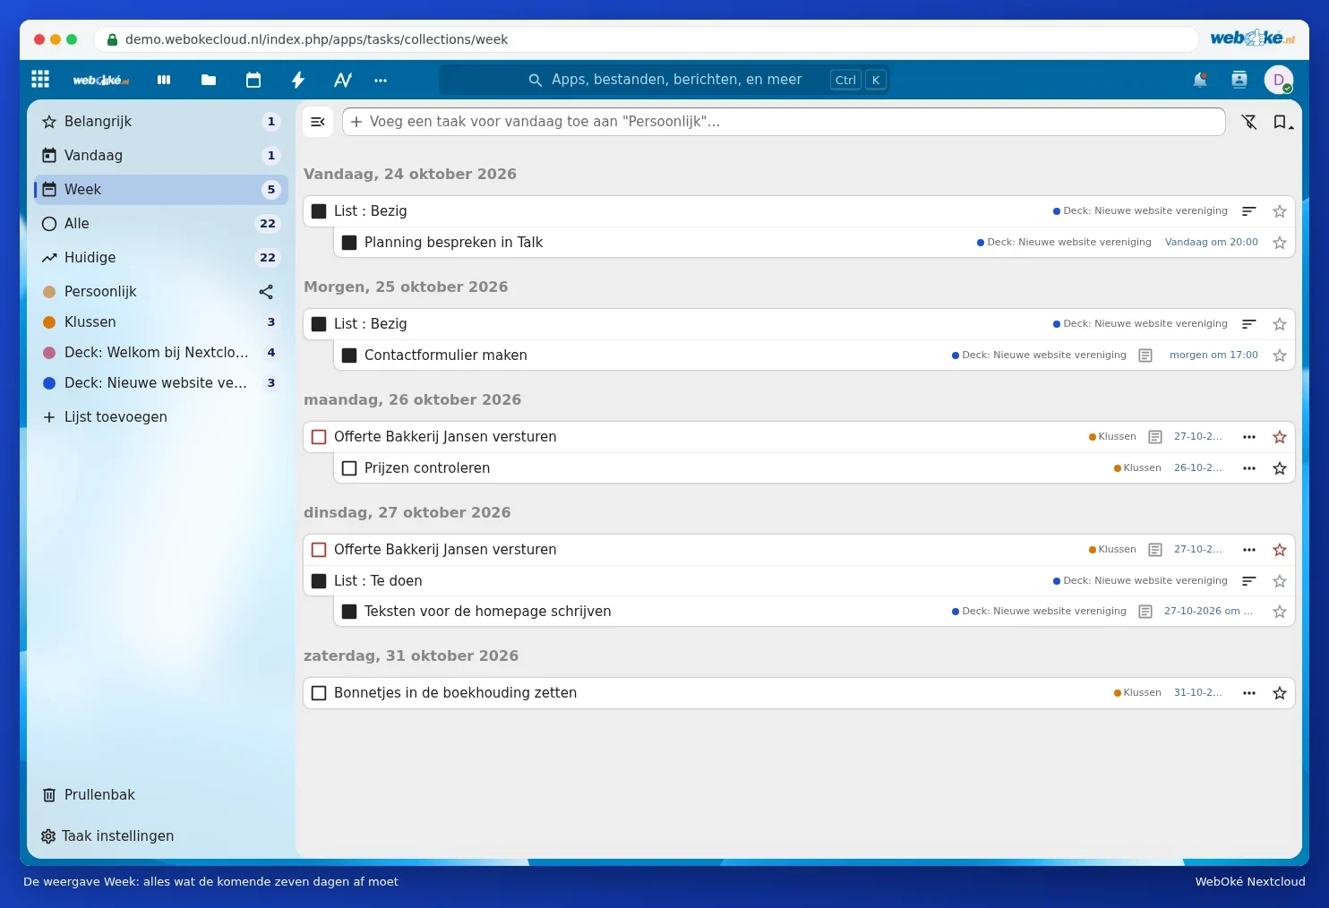Open actions menu for Bonnetjes in de boekhouding
The image size is (1329, 908).
(x=1249, y=693)
